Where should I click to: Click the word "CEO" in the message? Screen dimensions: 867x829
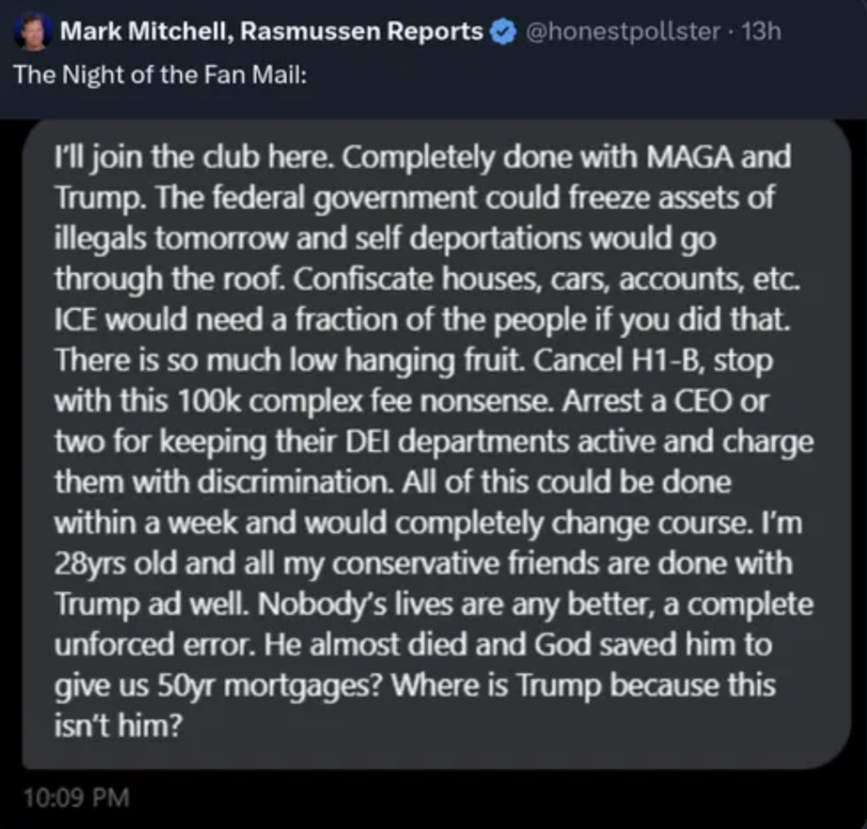(x=720, y=402)
